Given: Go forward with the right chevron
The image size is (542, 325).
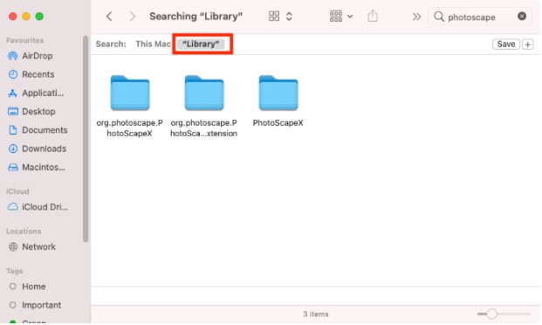Looking at the screenshot, I should click(x=132, y=17).
